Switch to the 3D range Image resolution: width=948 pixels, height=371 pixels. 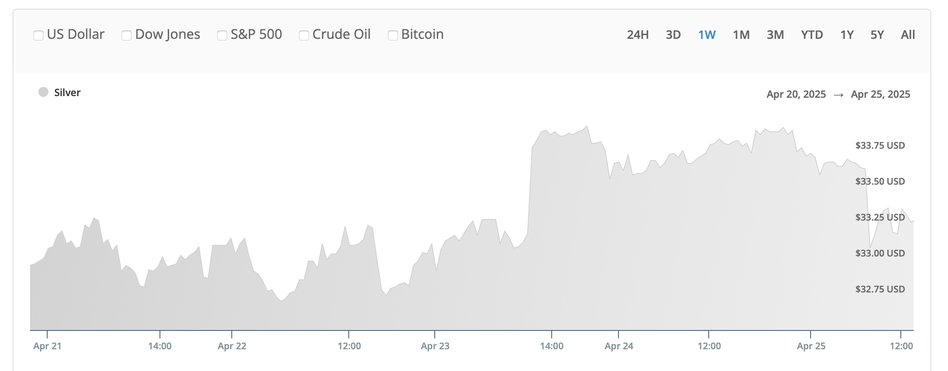point(673,35)
